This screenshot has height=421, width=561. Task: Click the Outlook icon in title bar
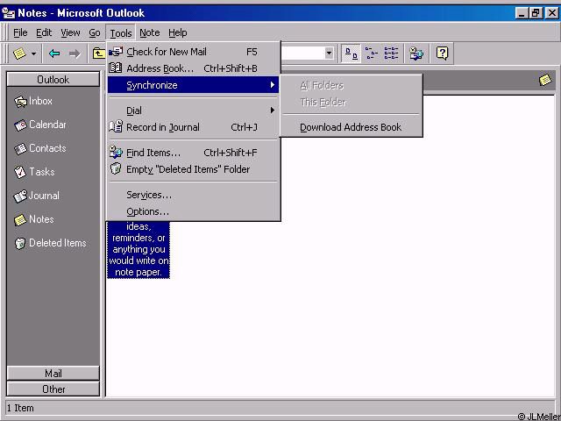point(9,13)
